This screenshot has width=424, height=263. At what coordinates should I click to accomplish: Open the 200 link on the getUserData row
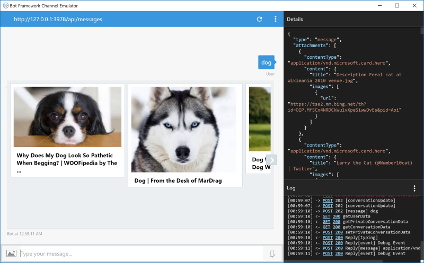tap(337, 216)
